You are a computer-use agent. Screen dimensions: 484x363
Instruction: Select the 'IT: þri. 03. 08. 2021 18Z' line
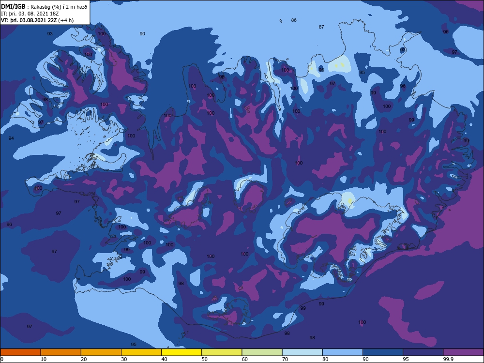click(x=30, y=14)
